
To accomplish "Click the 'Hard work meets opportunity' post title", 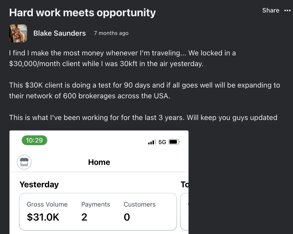I will click(82, 12).
